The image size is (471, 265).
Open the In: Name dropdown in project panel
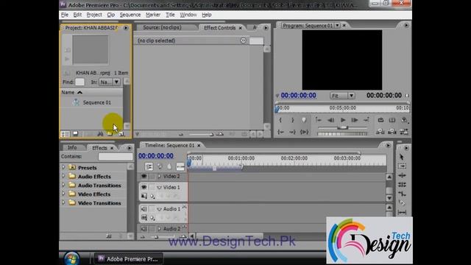click(x=110, y=82)
